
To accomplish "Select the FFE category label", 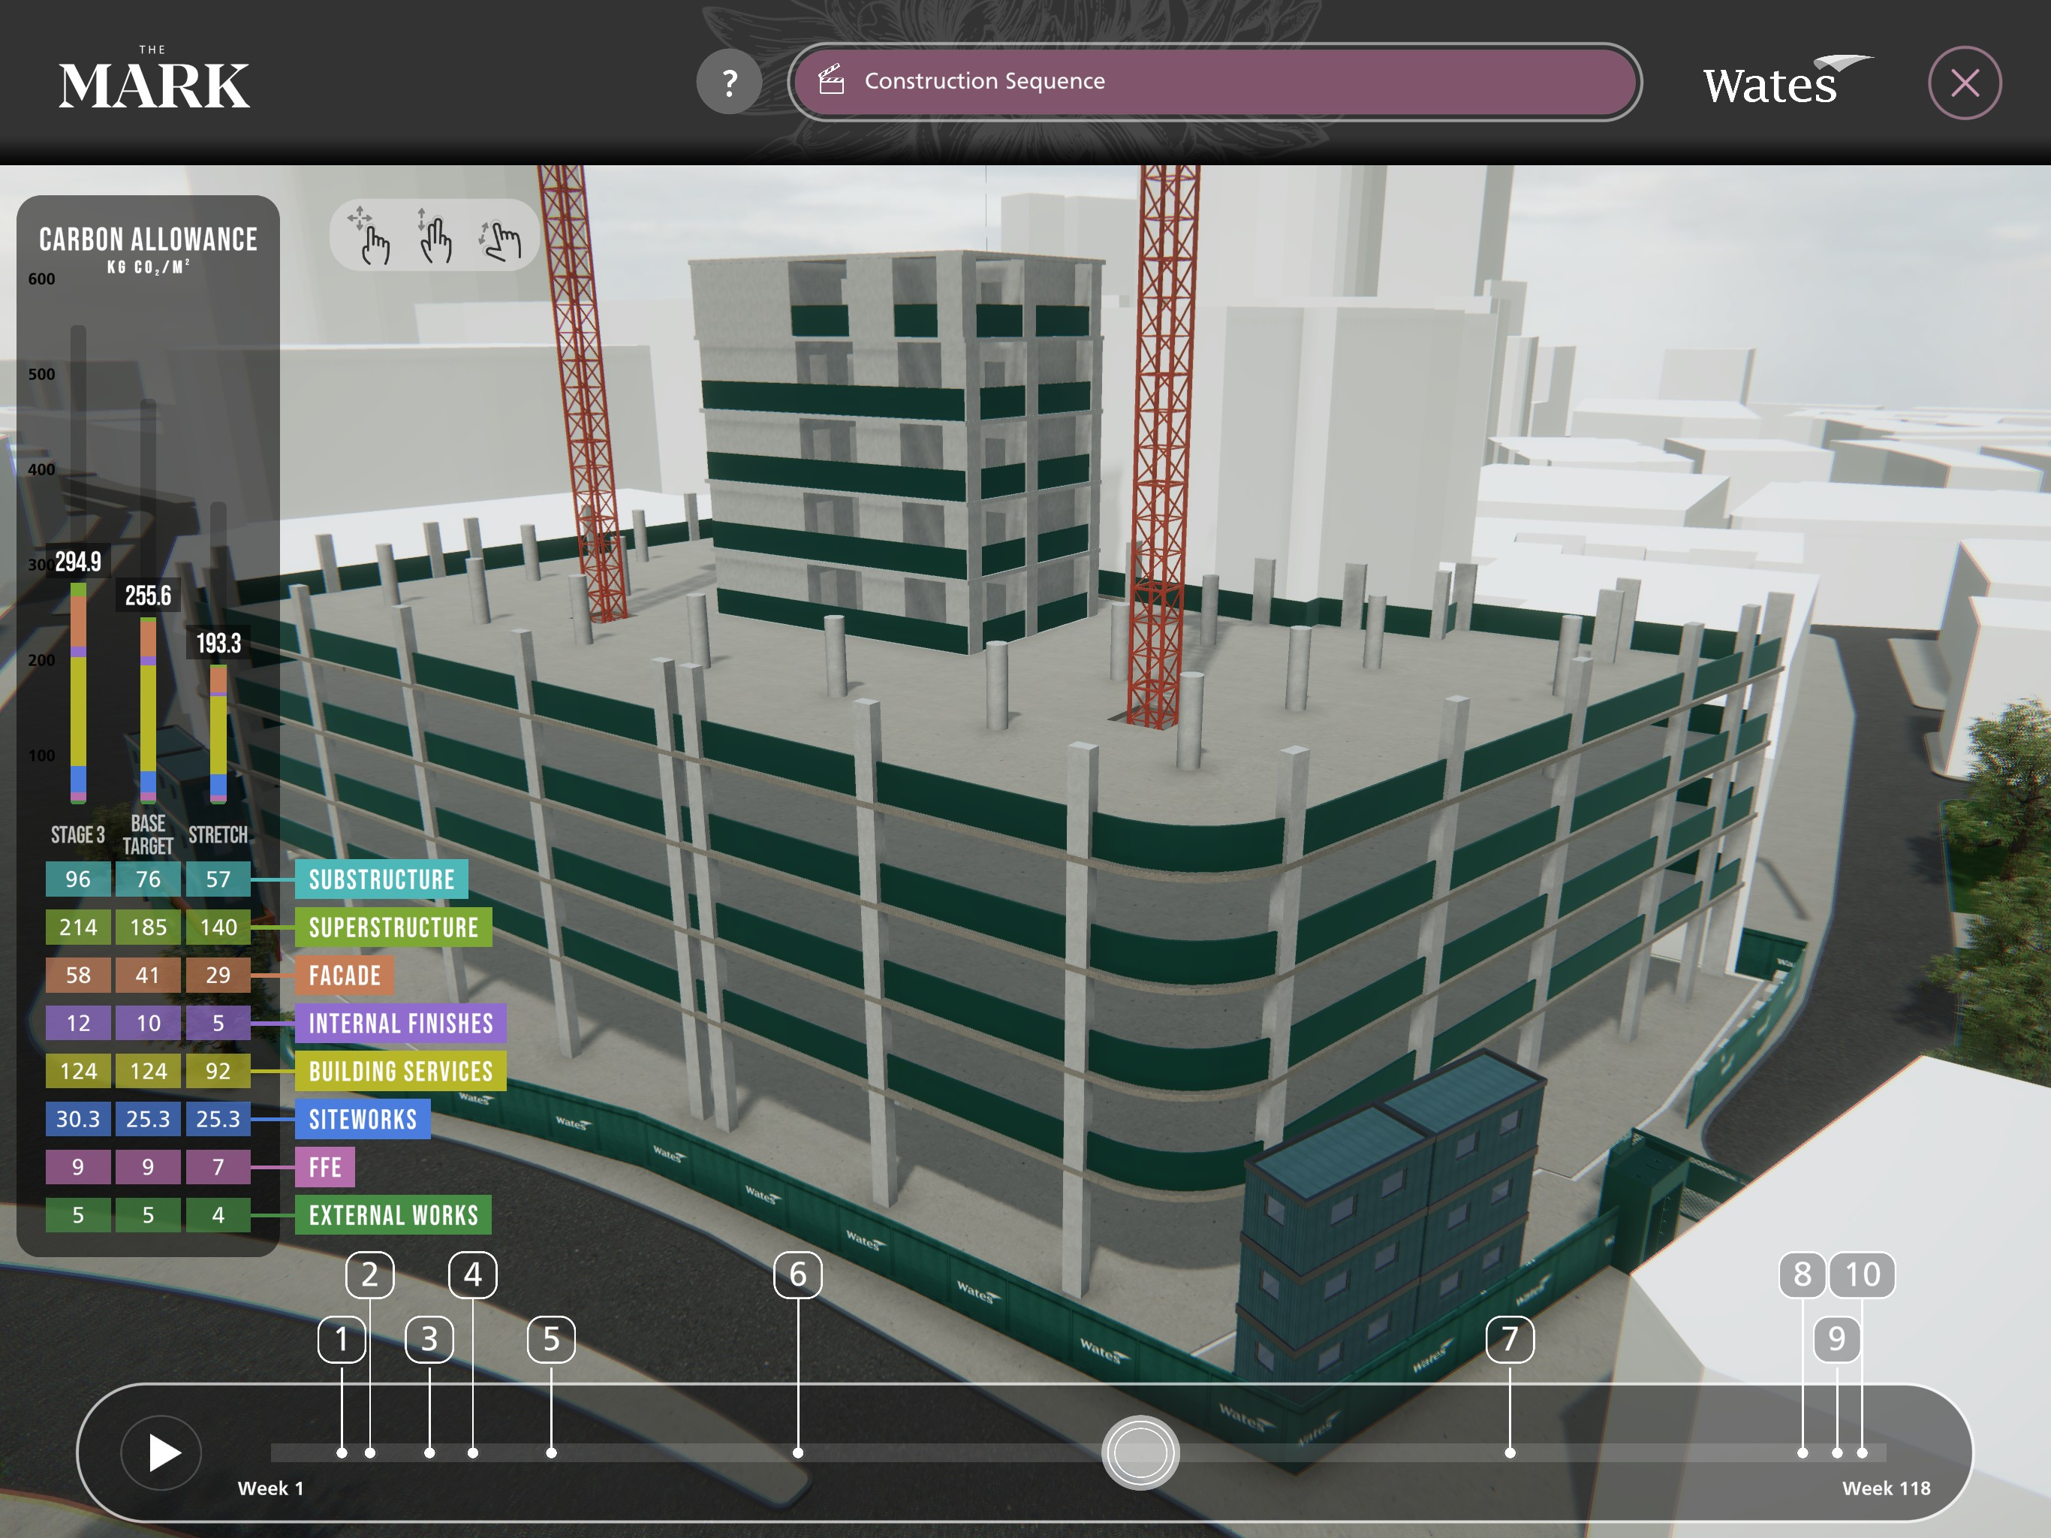I will (x=324, y=1166).
